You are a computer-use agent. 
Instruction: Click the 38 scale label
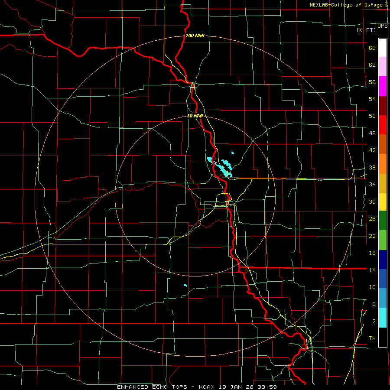click(x=372, y=168)
